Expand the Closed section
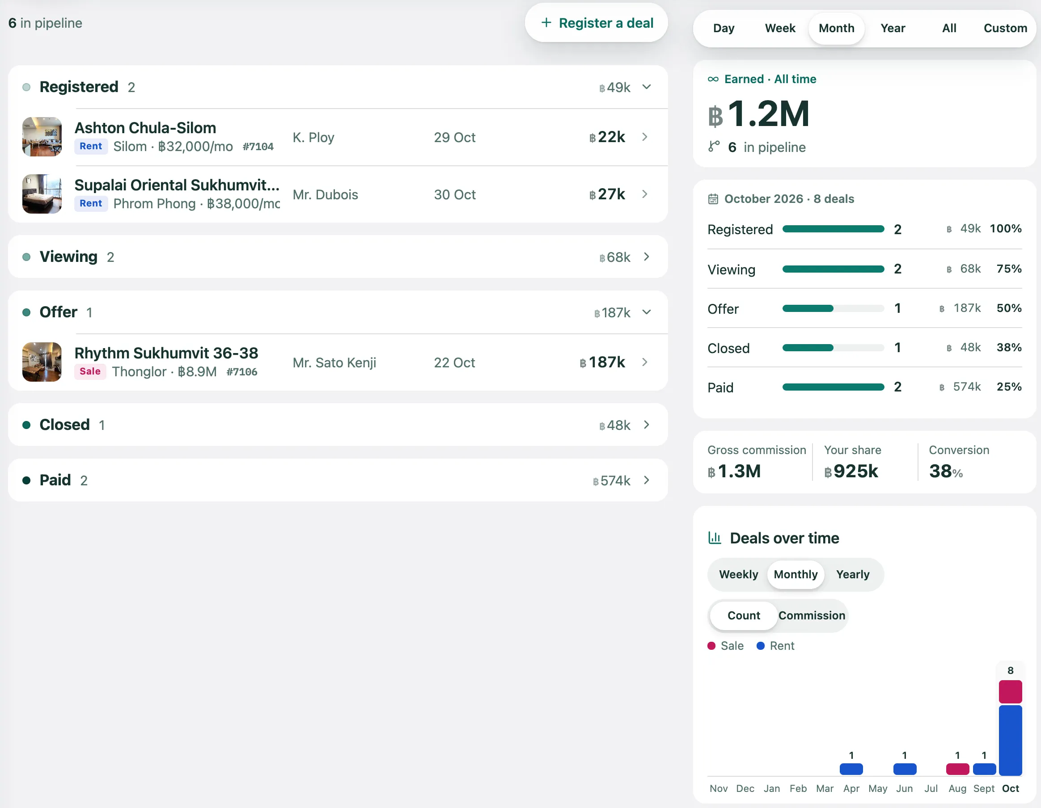This screenshot has height=808, width=1041. pos(647,425)
